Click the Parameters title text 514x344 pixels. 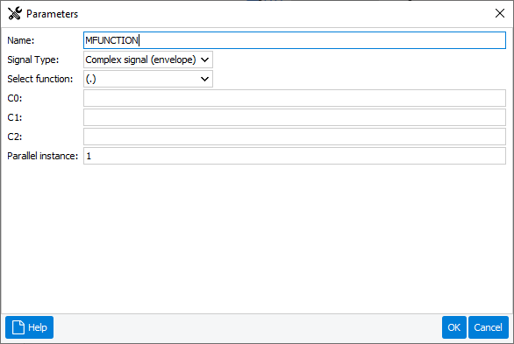click(52, 14)
